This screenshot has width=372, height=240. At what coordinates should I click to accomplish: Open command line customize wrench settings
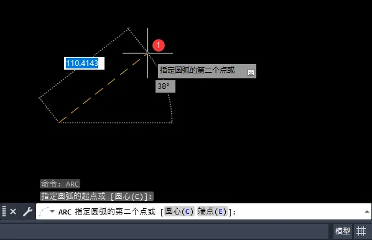27,211
